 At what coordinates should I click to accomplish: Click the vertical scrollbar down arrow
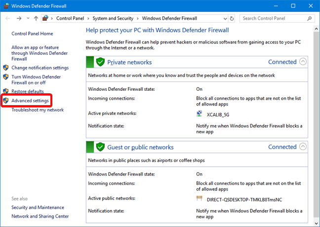[317, 223]
